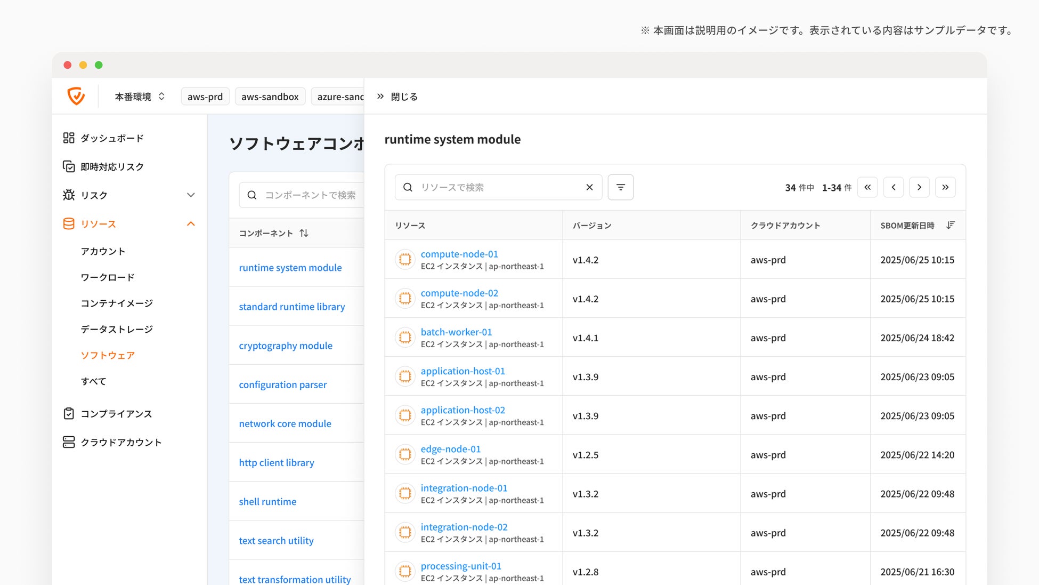1039x585 pixels.
Task: Close the detail panel with 閉じる
Action: tap(397, 97)
